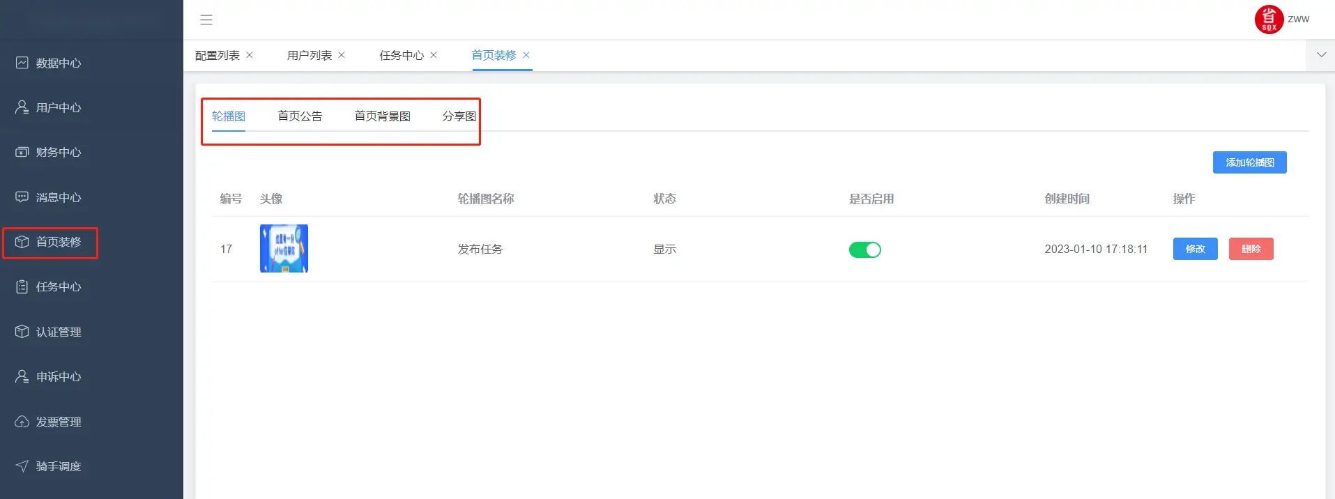Click the blue 修改 button
Screen dimensions: 1335x499
point(1195,249)
